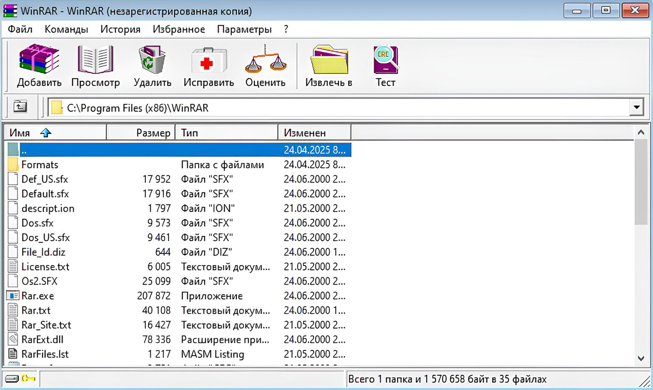The height and width of the screenshot is (390, 653).
Task: Open the ? help menu
Action: point(286,29)
